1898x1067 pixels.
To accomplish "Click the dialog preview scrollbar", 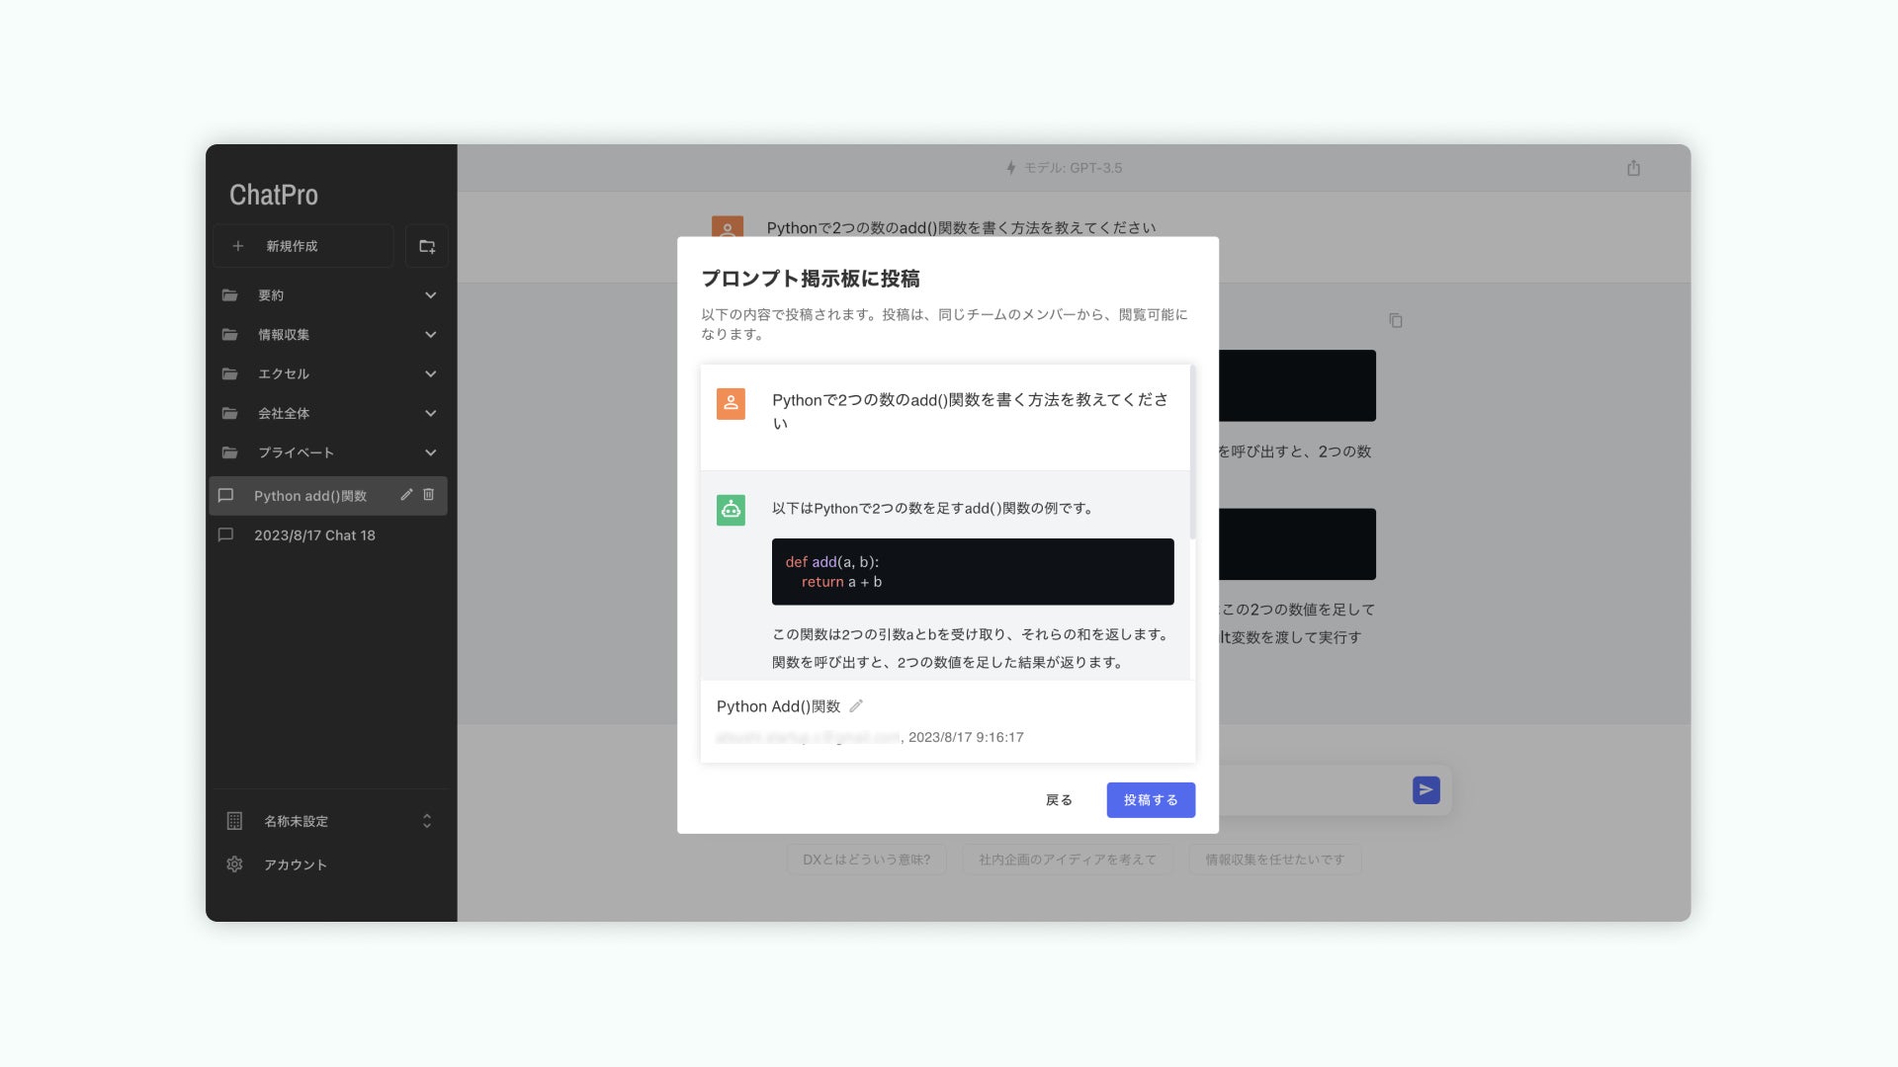I will [1192, 454].
